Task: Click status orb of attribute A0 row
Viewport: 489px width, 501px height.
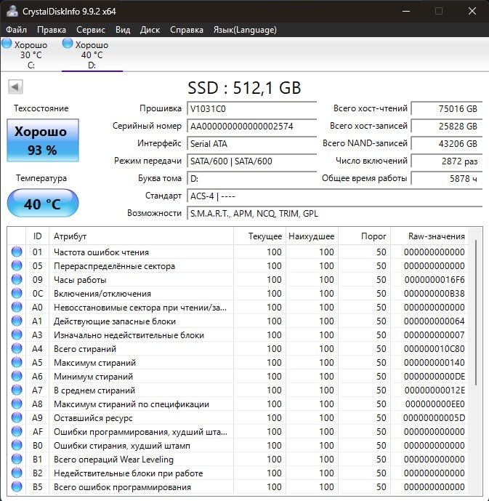Action: pyautogui.click(x=17, y=307)
